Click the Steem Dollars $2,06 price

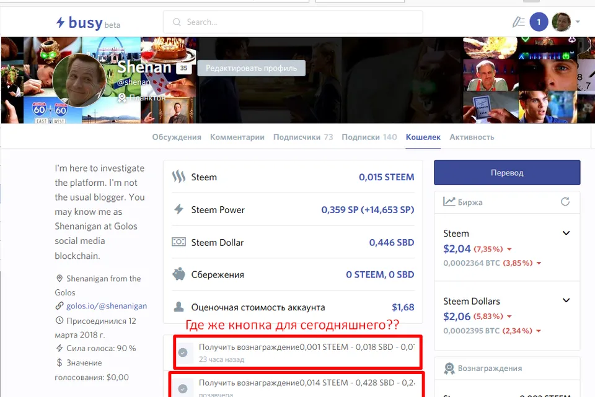click(457, 316)
